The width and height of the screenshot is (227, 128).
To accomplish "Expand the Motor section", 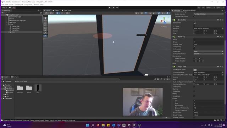I will (x=172, y=94).
